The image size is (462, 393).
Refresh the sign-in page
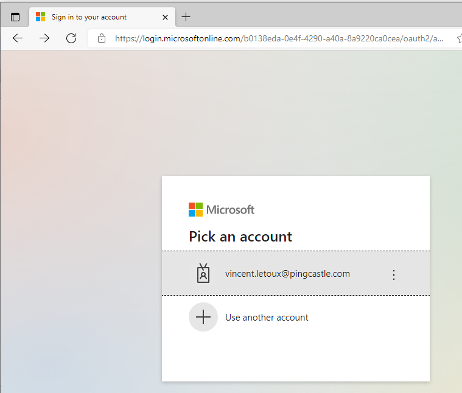71,38
